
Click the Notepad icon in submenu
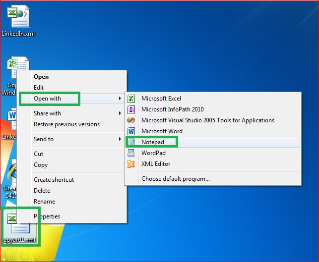[x=131, y=142]
